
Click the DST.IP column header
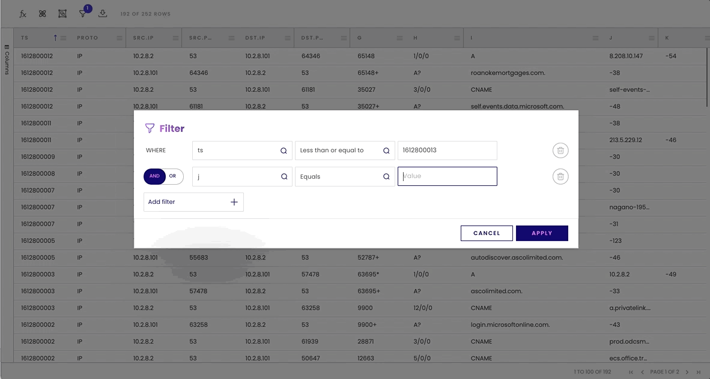pyautogui.click(x=255, y=38)
